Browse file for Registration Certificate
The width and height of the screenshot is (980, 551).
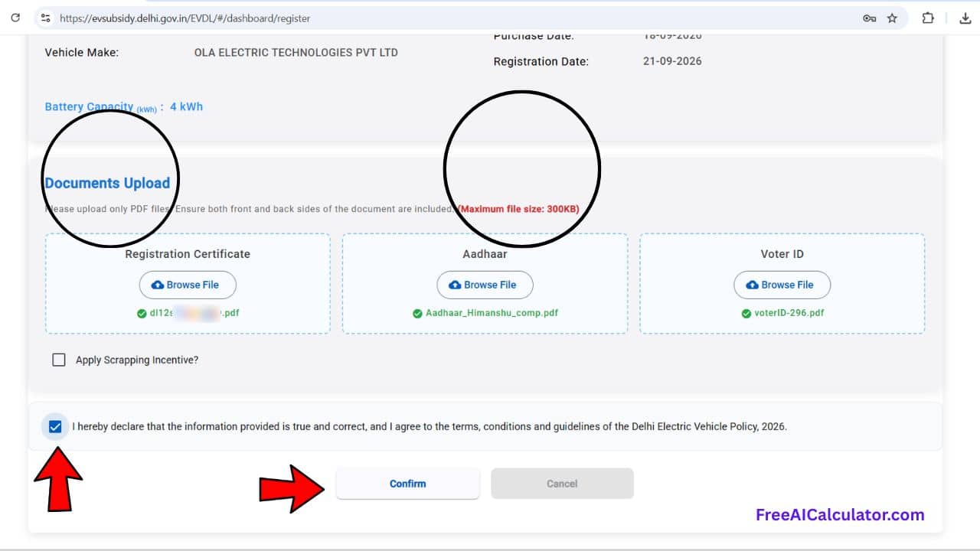tap(188, 285)
